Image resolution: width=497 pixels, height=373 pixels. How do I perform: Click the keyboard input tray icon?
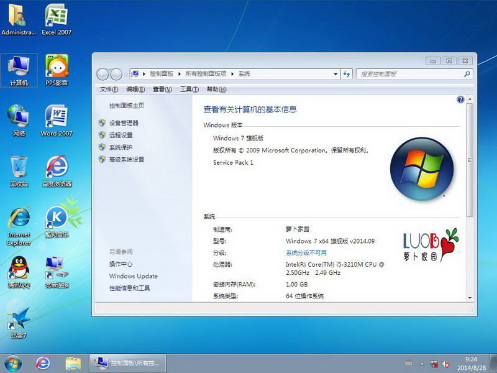click(x=409, y=364)
